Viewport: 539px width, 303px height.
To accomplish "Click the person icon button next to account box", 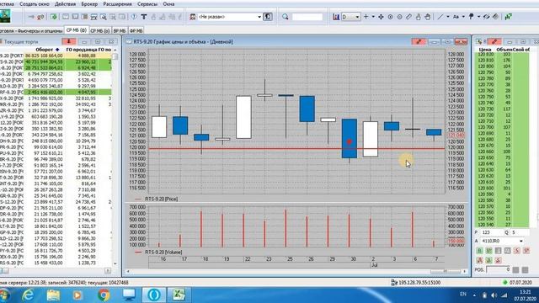I will pos(268,17).
